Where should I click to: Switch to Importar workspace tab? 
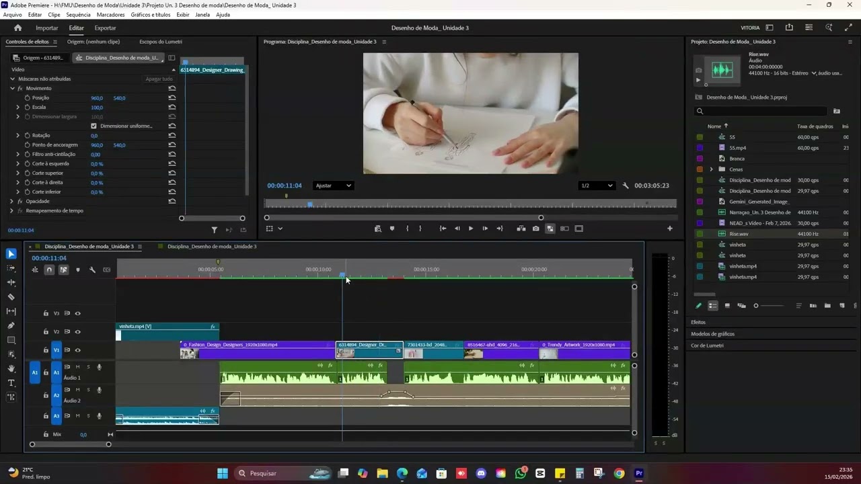[47, 28]
